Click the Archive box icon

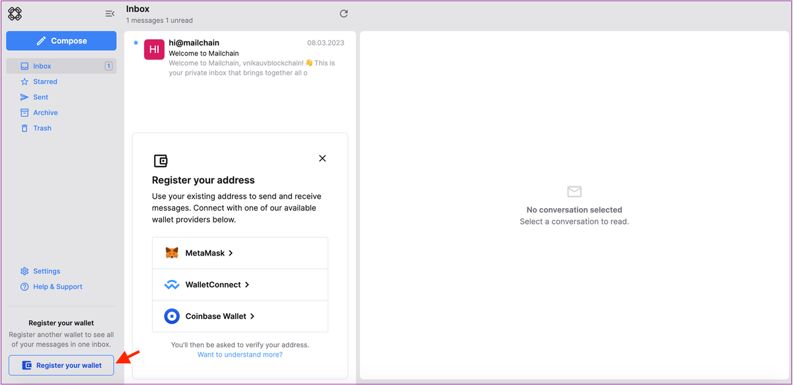(x=24, y=113)
